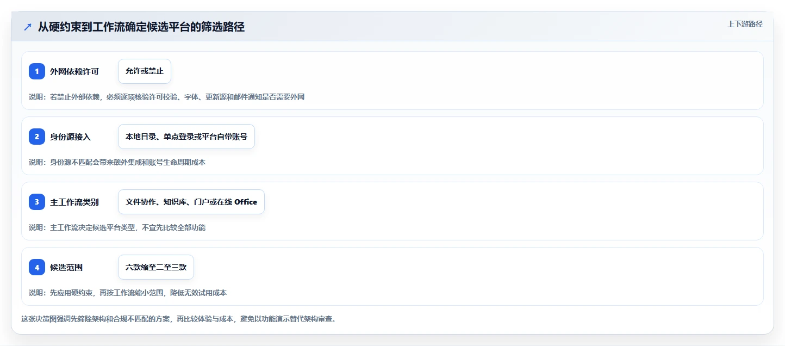Click the panel title 从硬约束到工作流确定候选平台的筛选路径

(141, 27)
